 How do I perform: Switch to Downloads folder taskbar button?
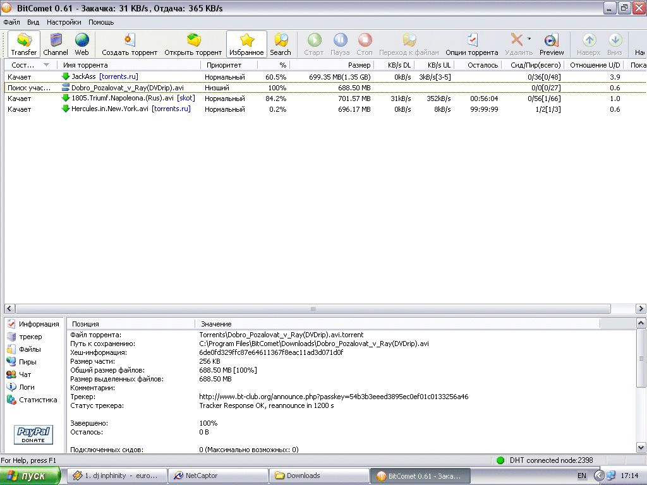318,476
